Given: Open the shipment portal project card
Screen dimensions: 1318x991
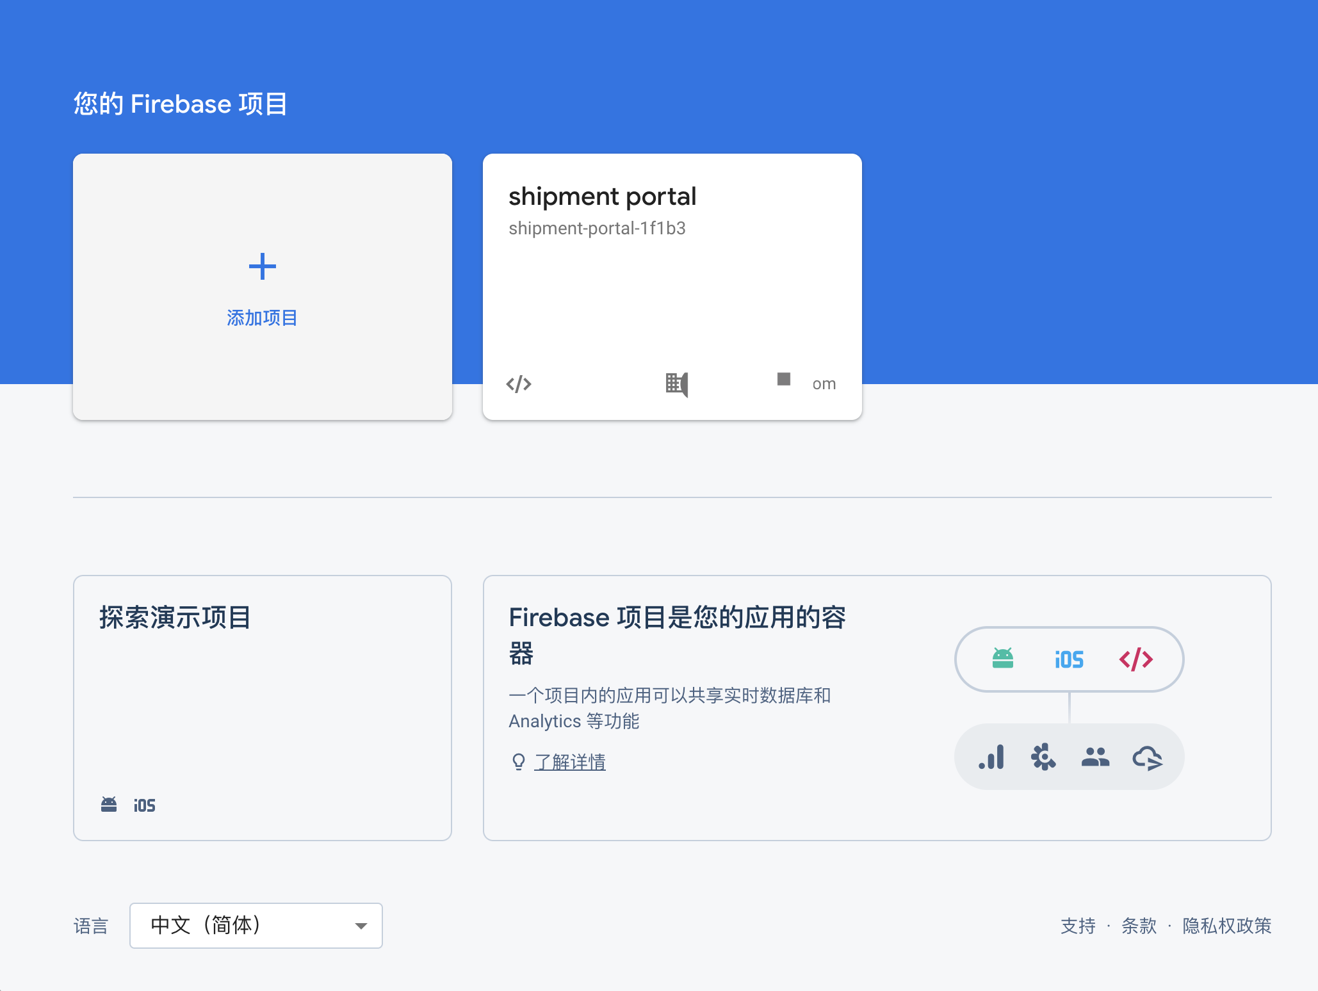Looking at the screenshot, I should (x=672, y=288).
